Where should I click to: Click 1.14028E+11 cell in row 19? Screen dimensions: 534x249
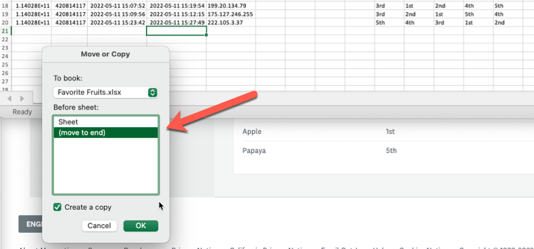(31, 14)
